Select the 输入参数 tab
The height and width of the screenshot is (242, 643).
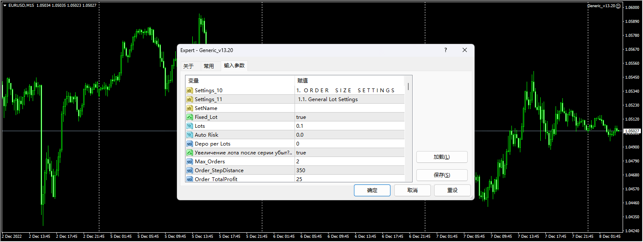pos(234,66)
